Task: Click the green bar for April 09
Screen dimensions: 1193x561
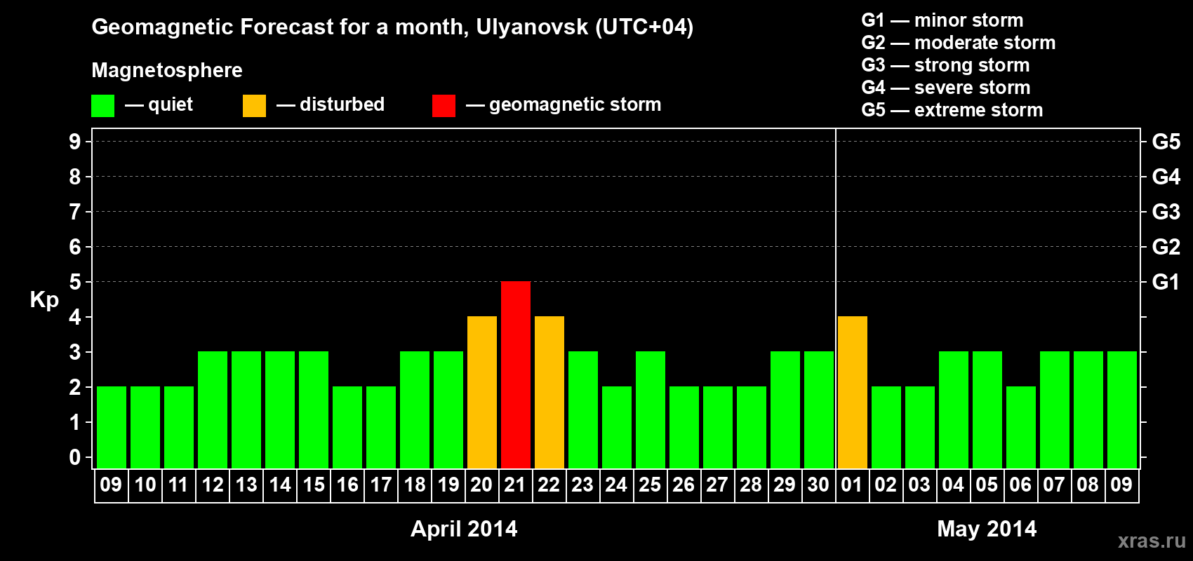Action: [x=112, y=428]
